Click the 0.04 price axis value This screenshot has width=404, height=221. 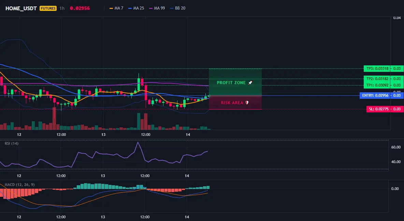click(x=397, y=18)
